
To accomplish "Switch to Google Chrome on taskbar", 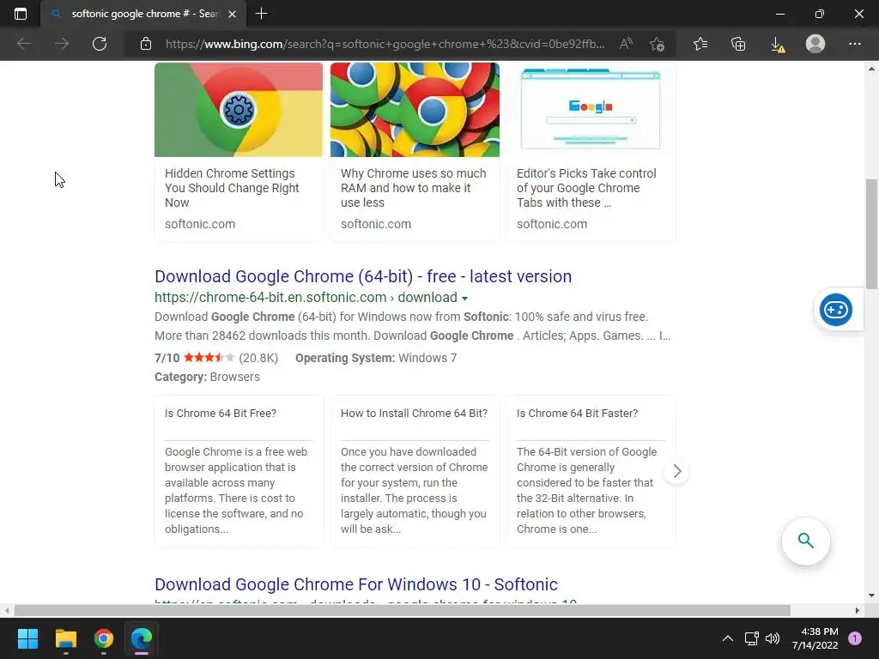I will (x=104, y=638).
